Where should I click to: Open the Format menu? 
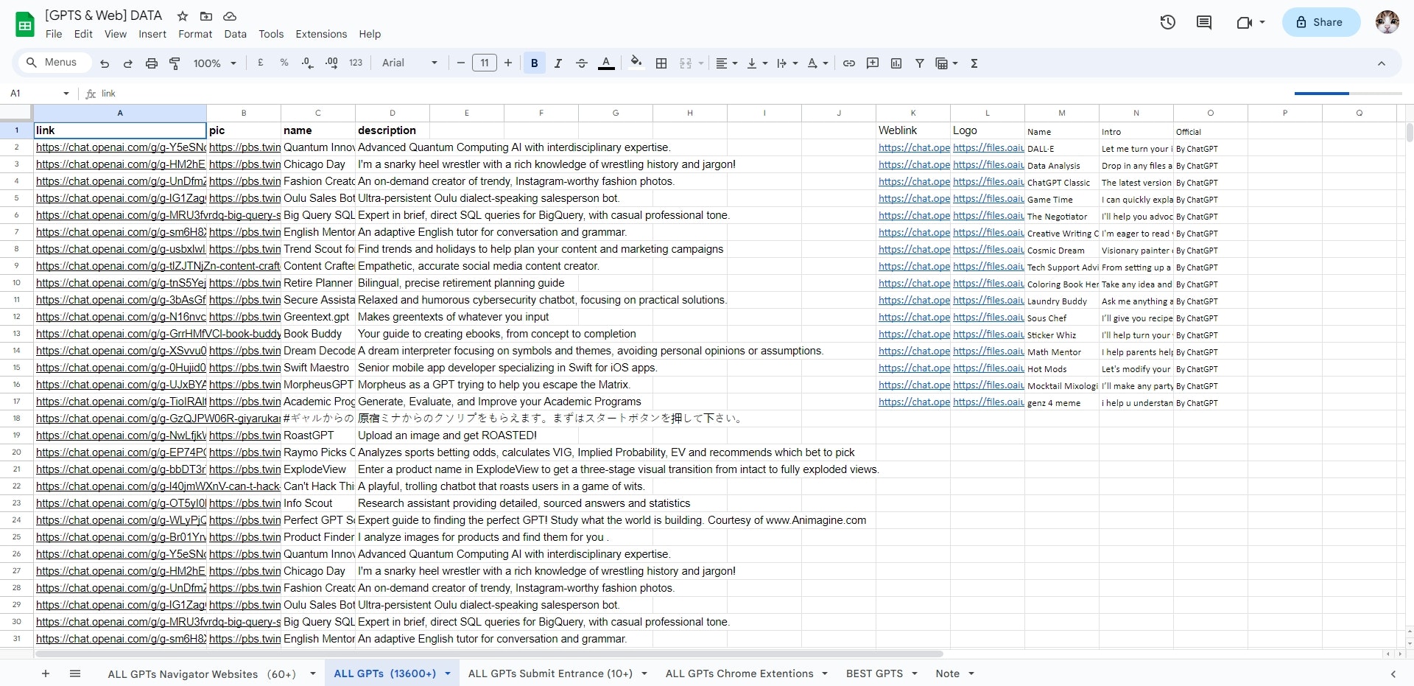click(195, 34)
